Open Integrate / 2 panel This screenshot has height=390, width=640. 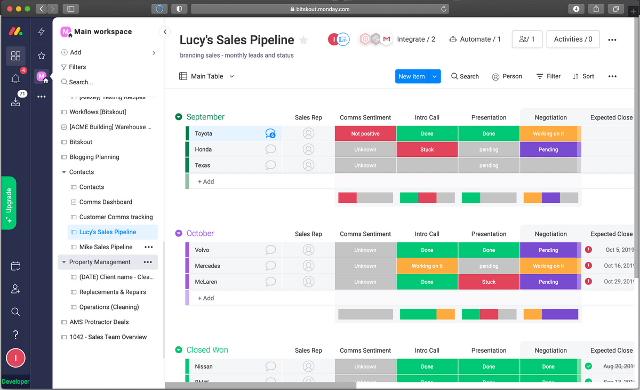(416, 39)
